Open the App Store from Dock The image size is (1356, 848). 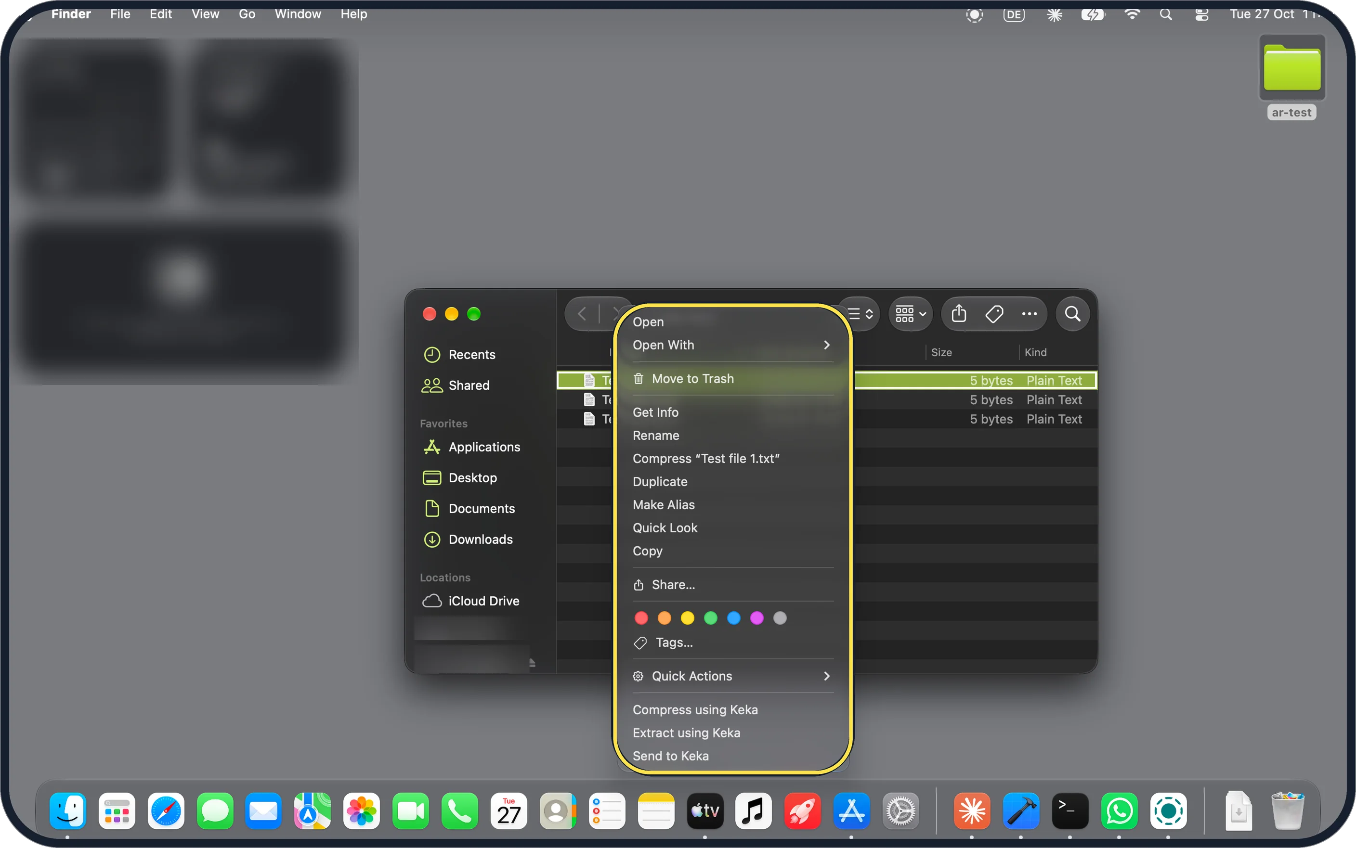pyautogui.click(x=852, y=810)
